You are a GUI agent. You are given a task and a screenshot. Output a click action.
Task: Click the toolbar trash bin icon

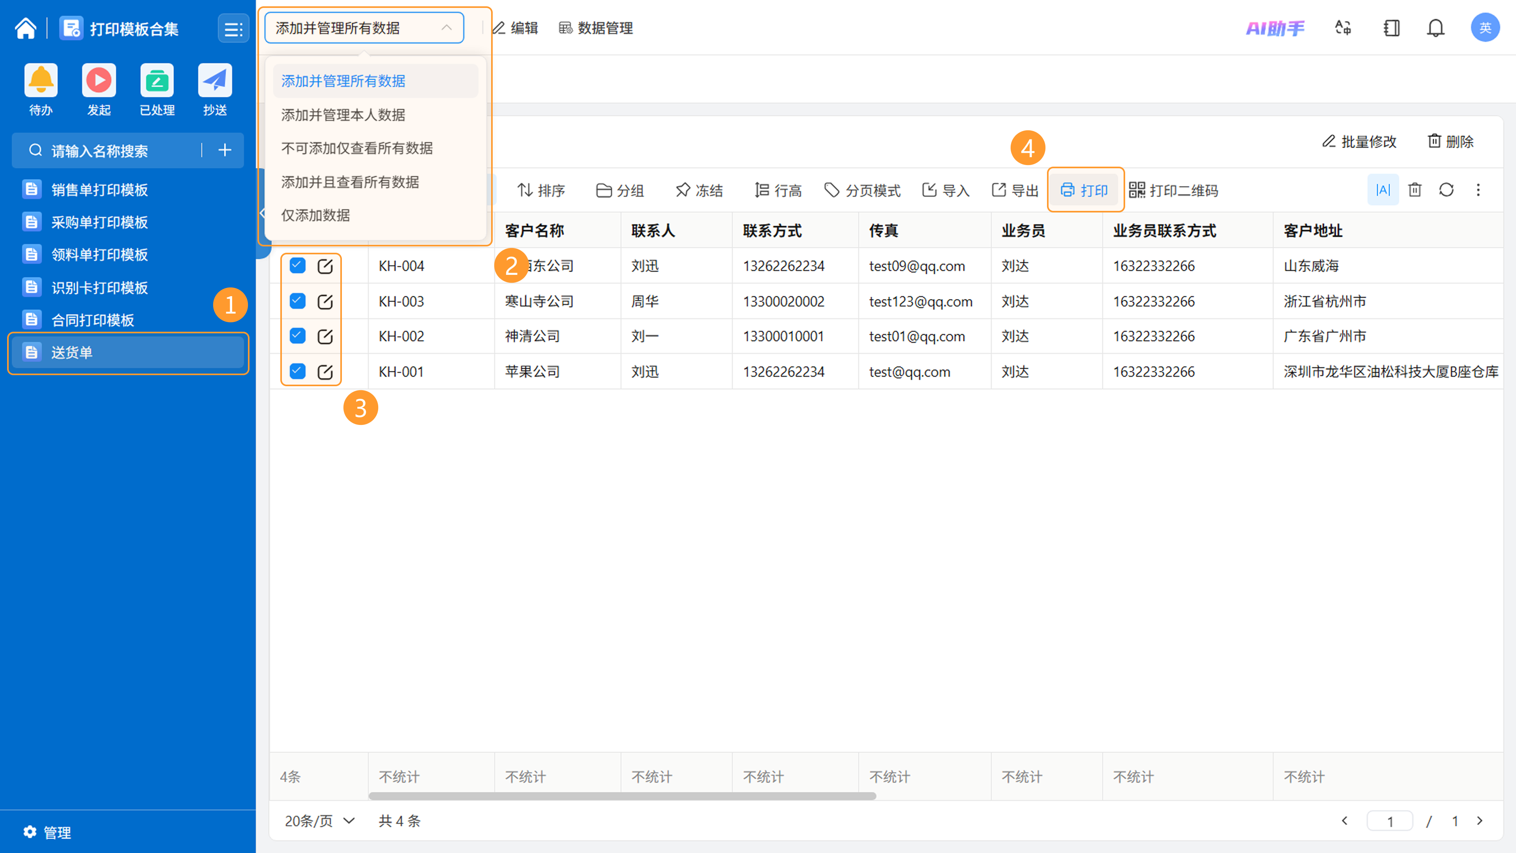(x=1415, y=190)
